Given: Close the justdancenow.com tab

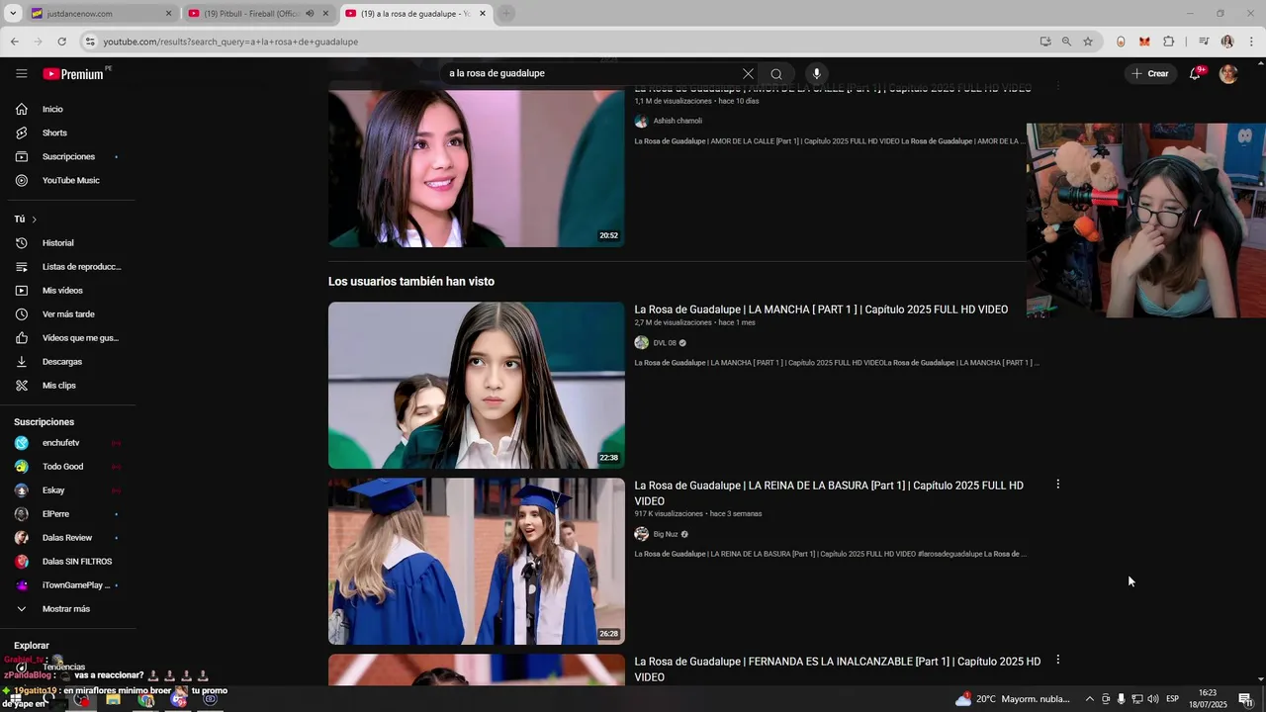Looking at the screenshot, I should pos(168,14).
